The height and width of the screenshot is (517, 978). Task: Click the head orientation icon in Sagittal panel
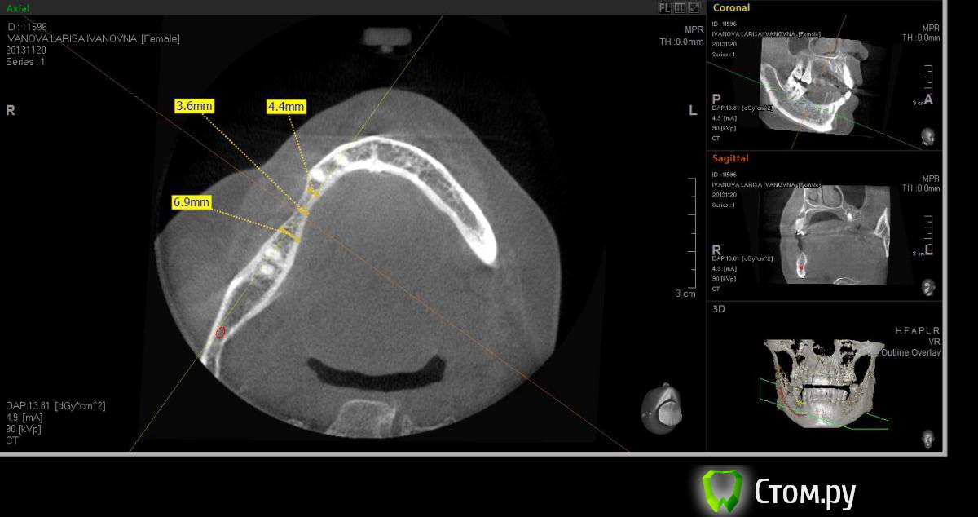[x=927, y=287]
